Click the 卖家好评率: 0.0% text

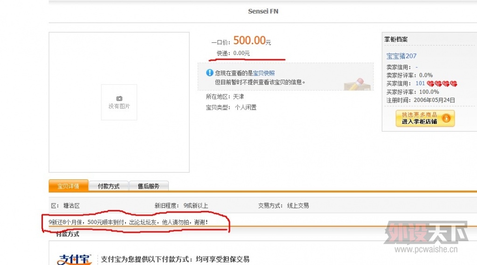click(409, 75)
